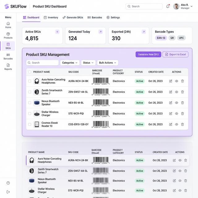Switch to the Settings tab

coord(113,17)
